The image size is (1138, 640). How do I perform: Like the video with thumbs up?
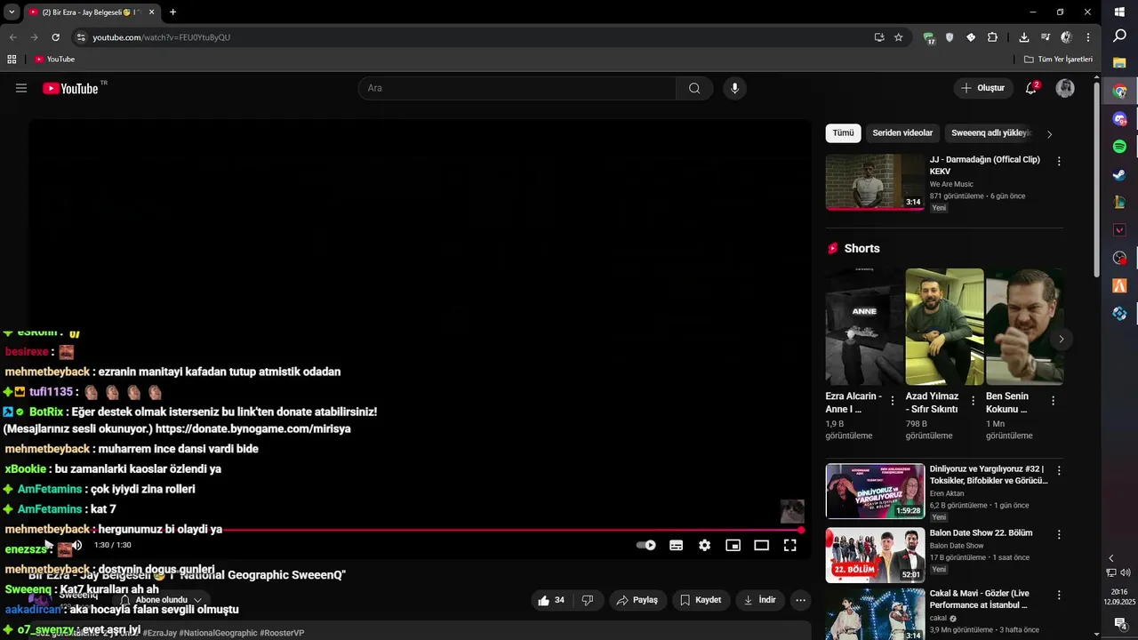pyautogui.click(x=551, y=600)
